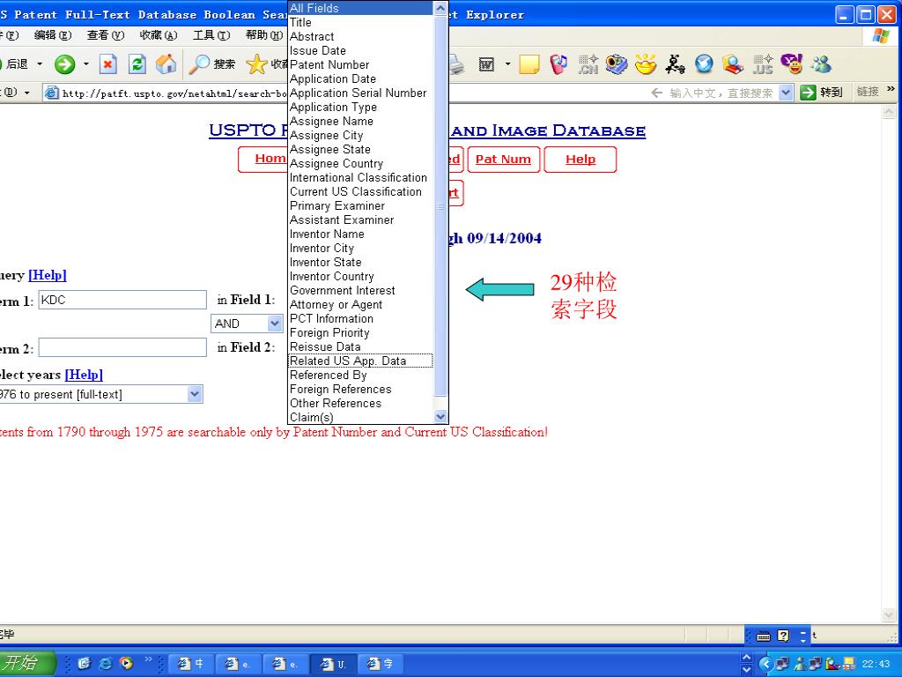Click the field list scrollbar up arrow

point(440,8)
